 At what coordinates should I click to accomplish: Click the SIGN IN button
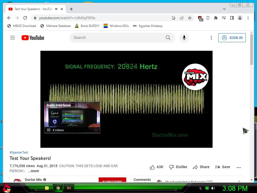pyautogui.click(x=232, y=38)
